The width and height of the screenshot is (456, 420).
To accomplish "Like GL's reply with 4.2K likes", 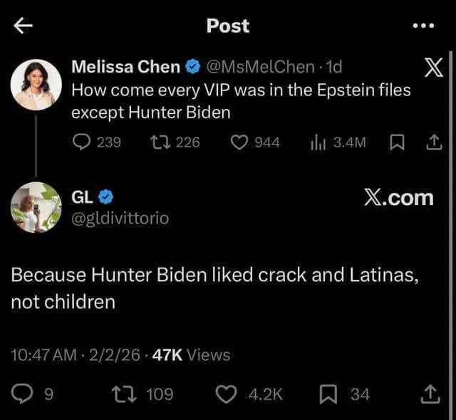I will pyautogui.click(x=227, y=394).
